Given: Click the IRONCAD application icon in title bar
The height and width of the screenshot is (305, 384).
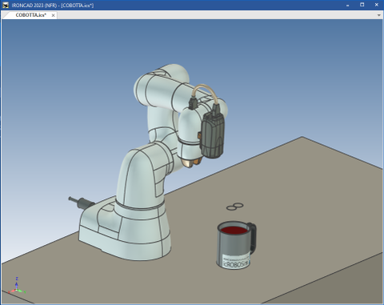Looking at the screenshot, I should (6, 5).
